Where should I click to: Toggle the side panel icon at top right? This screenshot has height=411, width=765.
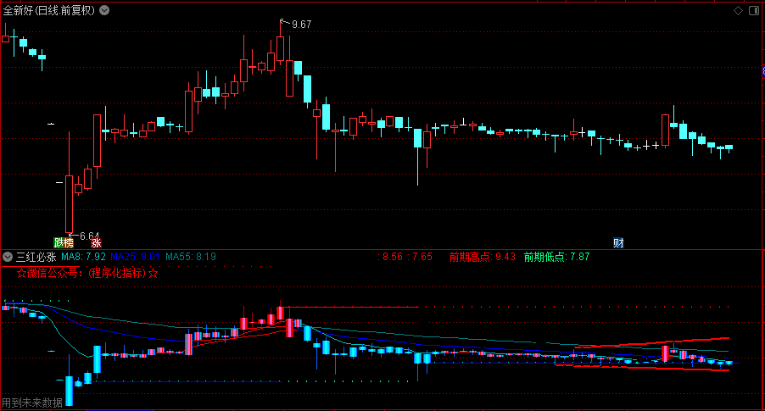point(754,10)
